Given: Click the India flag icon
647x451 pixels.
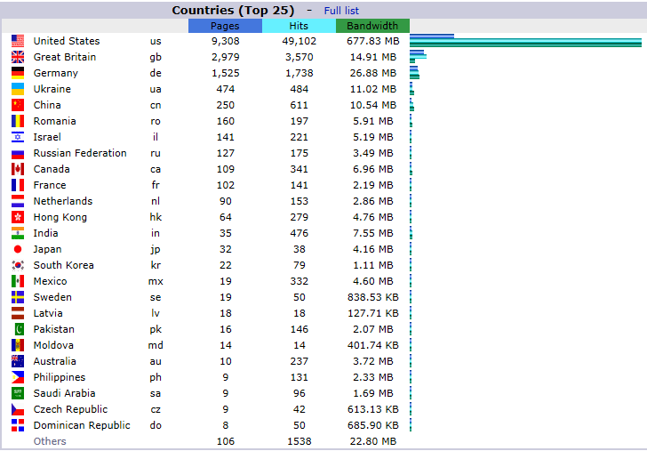Looking at the screenshot, I should click(18, 233).
